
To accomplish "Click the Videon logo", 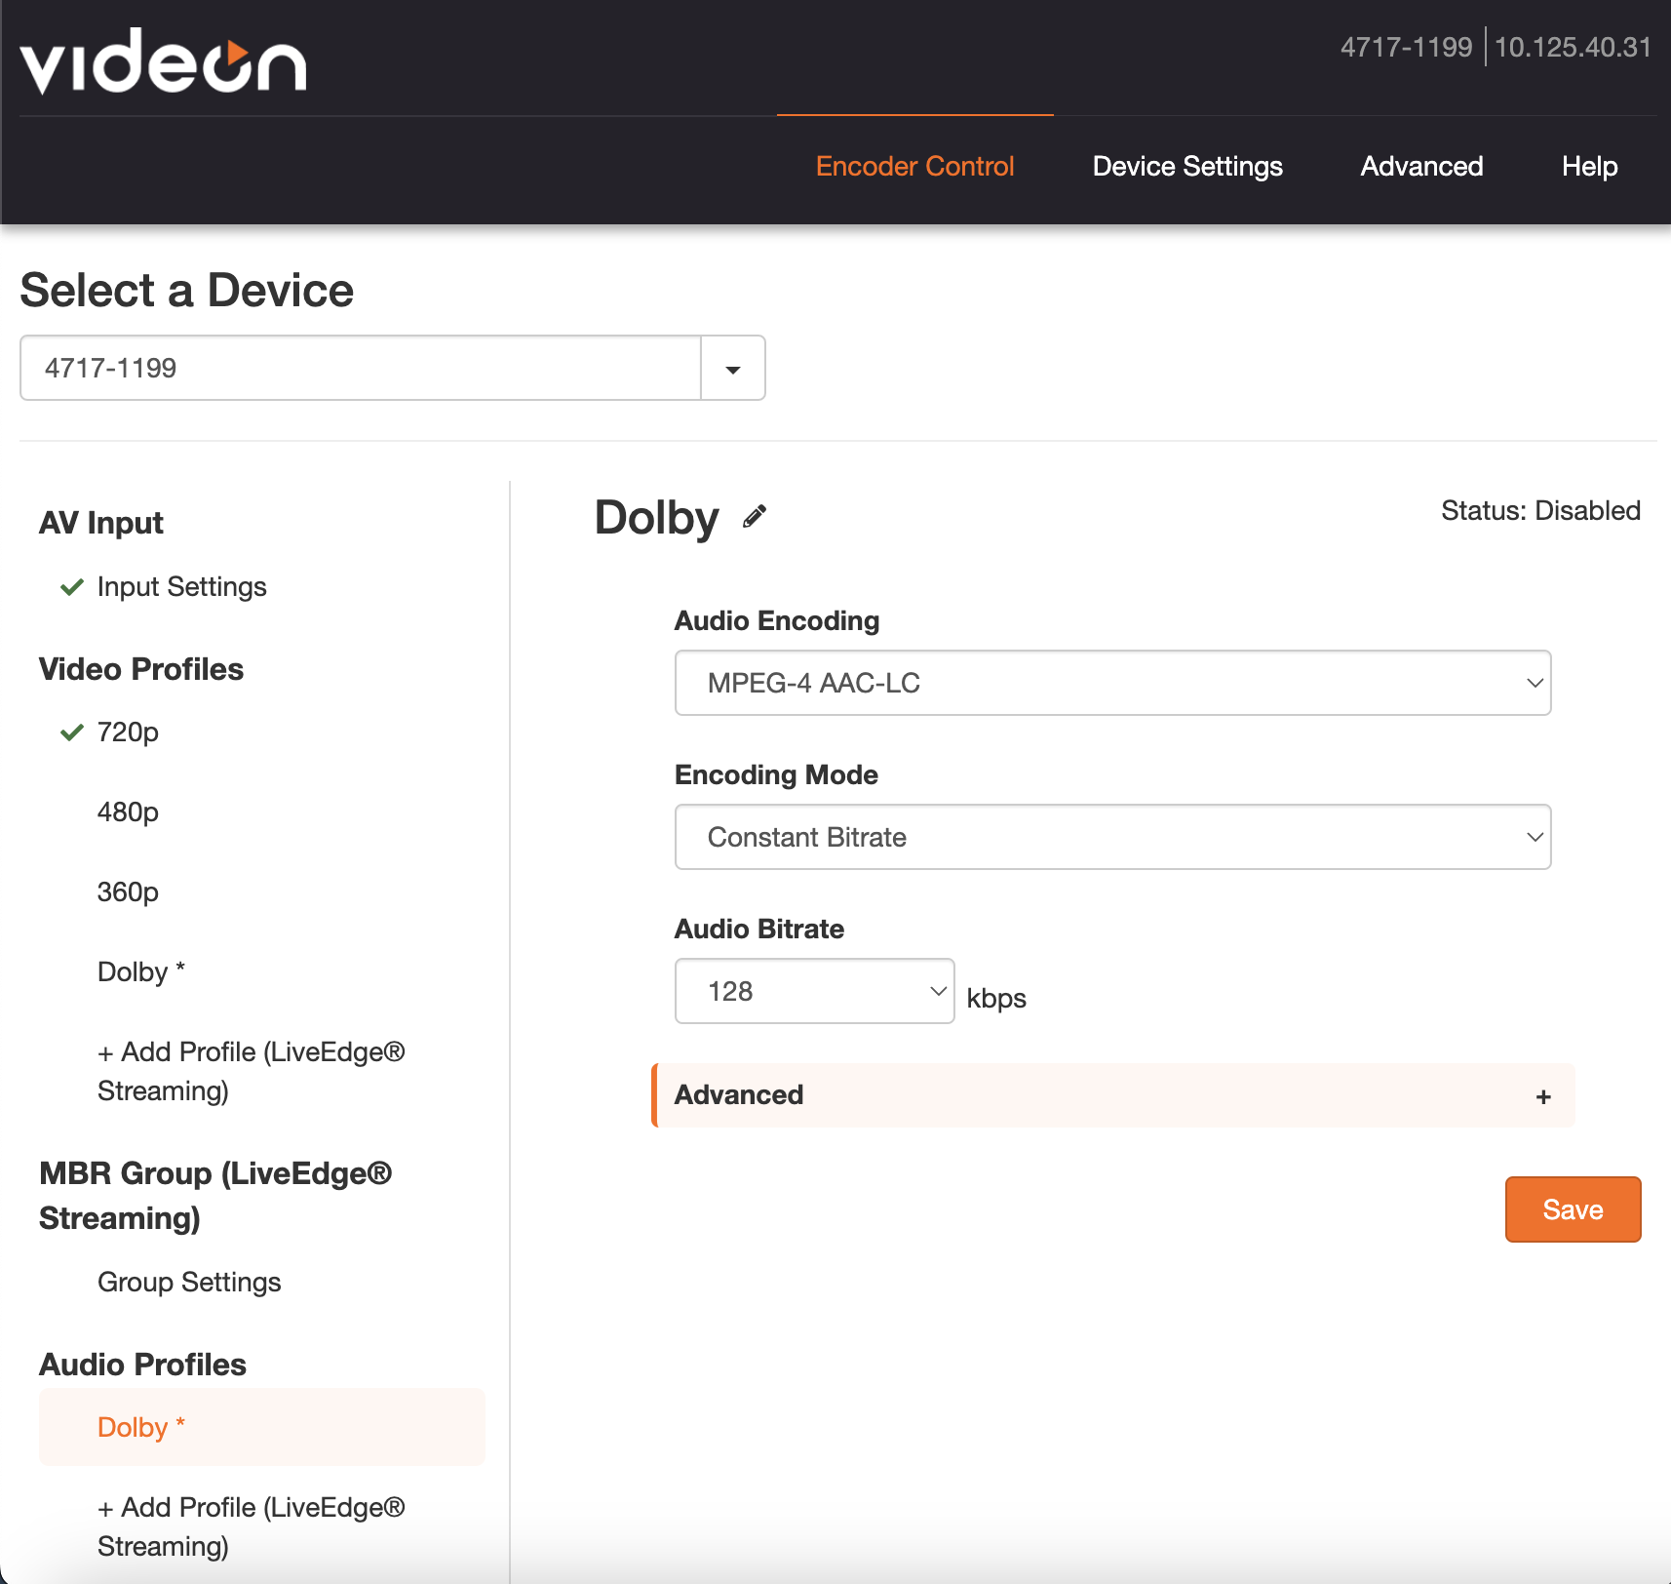I will click(x=163, y=61).
